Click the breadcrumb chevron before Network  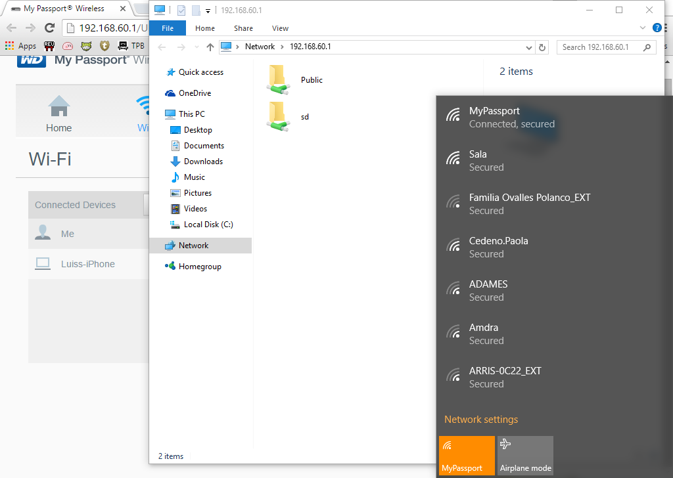(237, 47)
